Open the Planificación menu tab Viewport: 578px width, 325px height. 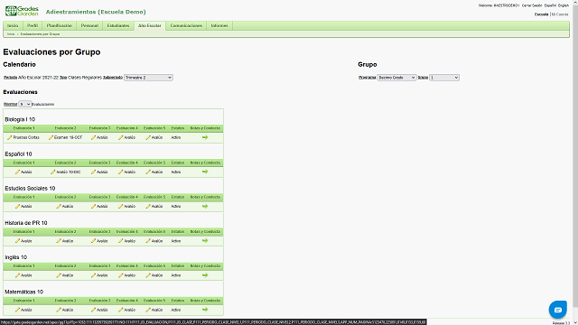coord(60,26)
